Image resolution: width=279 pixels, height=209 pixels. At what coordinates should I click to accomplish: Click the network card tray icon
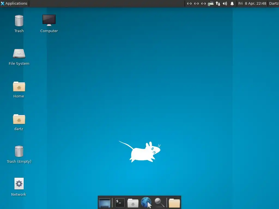[x=211, y=4]
